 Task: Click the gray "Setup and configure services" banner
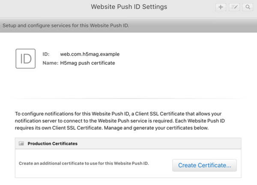point(128,26)
